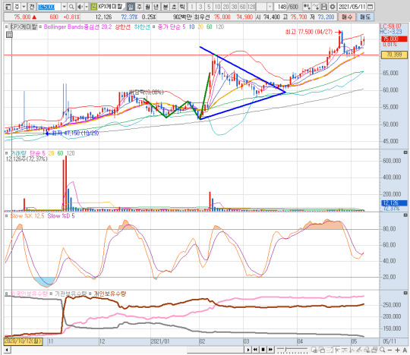Choose the 120 interval button
Screen dimensions: 410x355
tap(251, 7)
